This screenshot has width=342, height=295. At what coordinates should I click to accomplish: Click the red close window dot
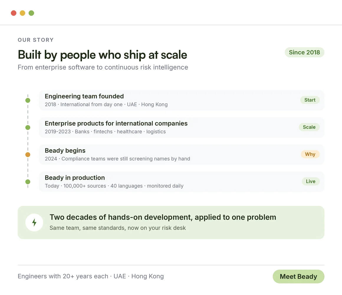click(14, 13)
